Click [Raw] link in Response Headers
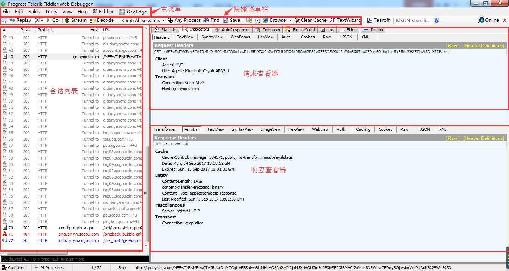Screen dimensions: 509x271 (453, 138)
